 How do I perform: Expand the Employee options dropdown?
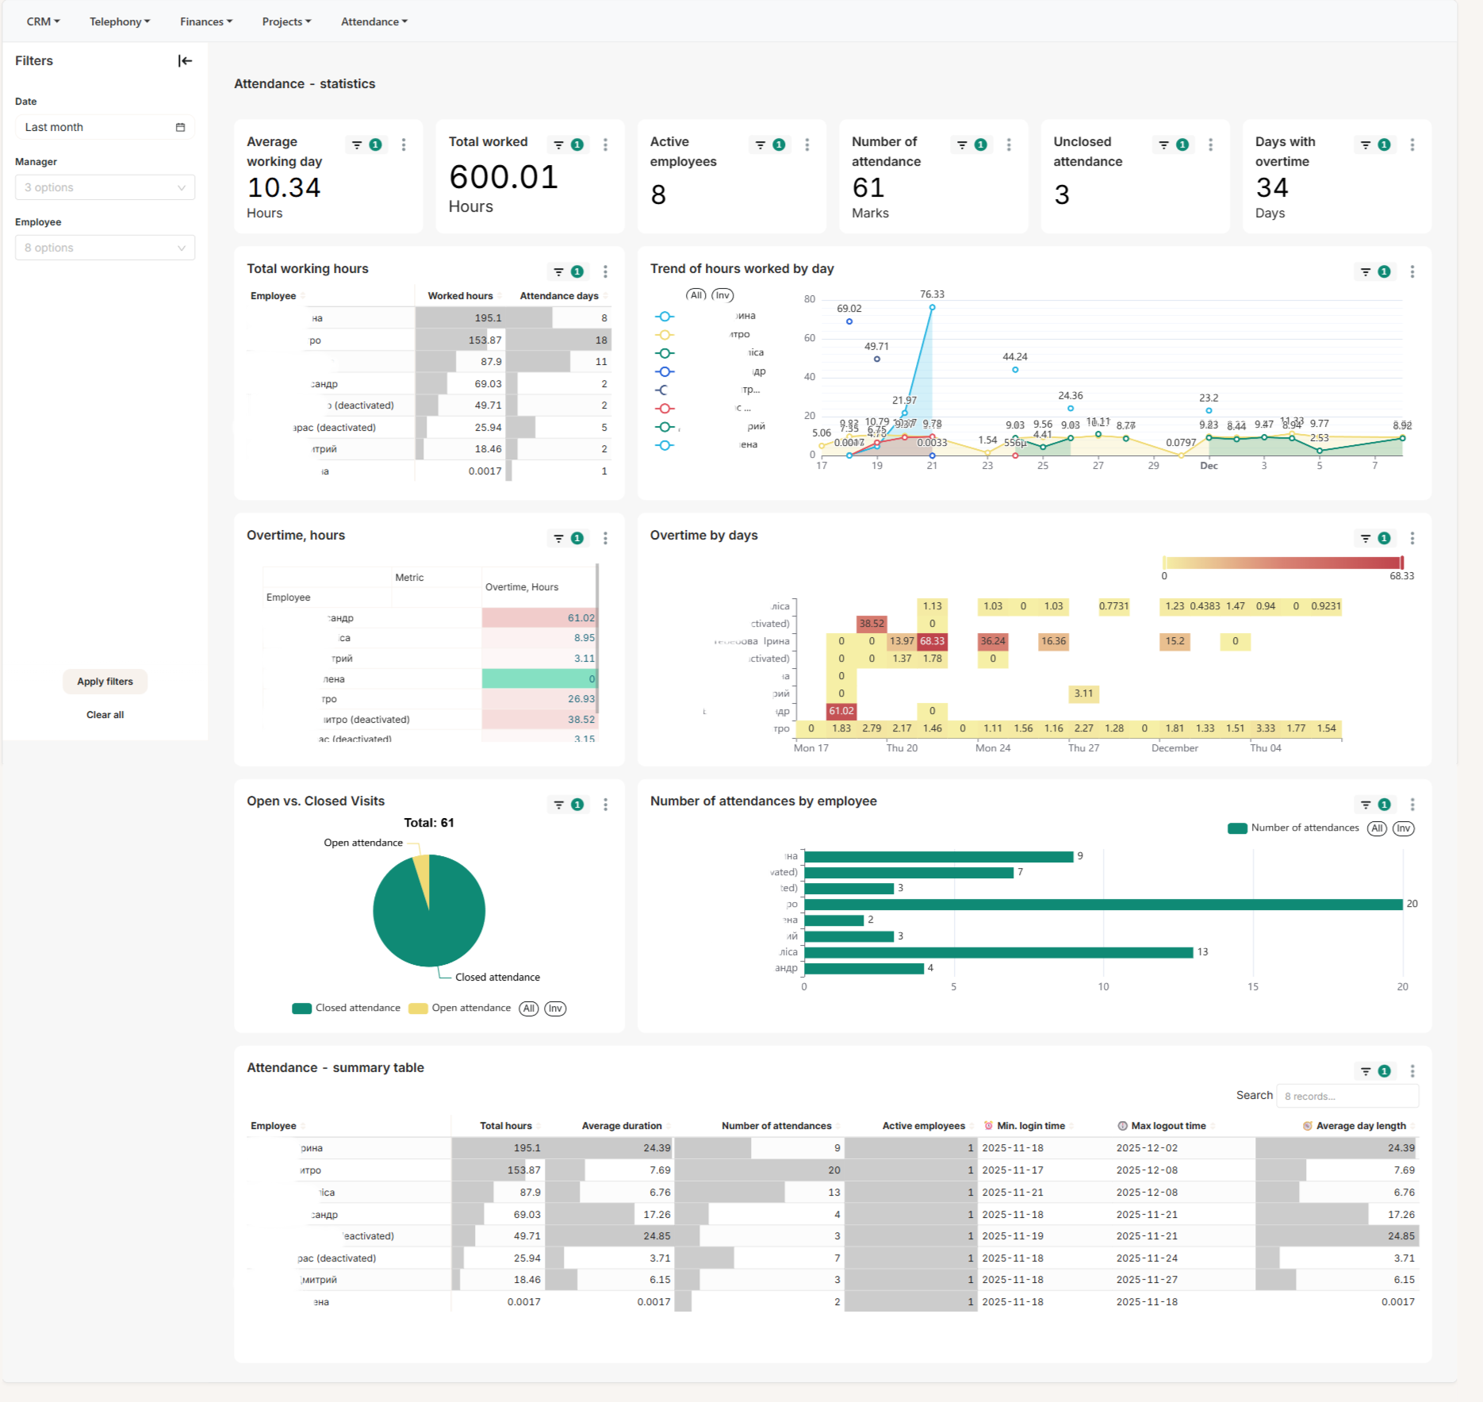105,248
